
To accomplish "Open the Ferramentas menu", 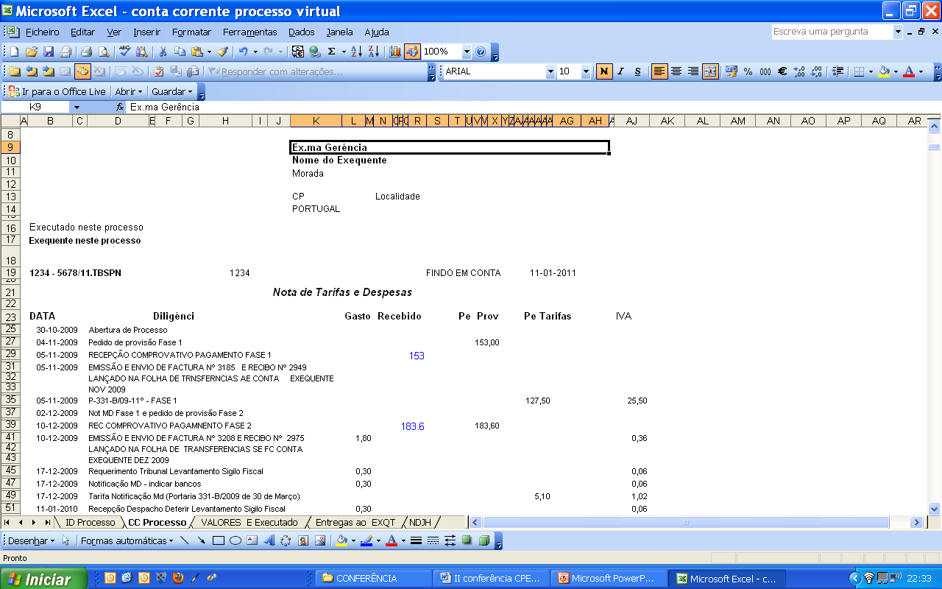I will point(249,32).
